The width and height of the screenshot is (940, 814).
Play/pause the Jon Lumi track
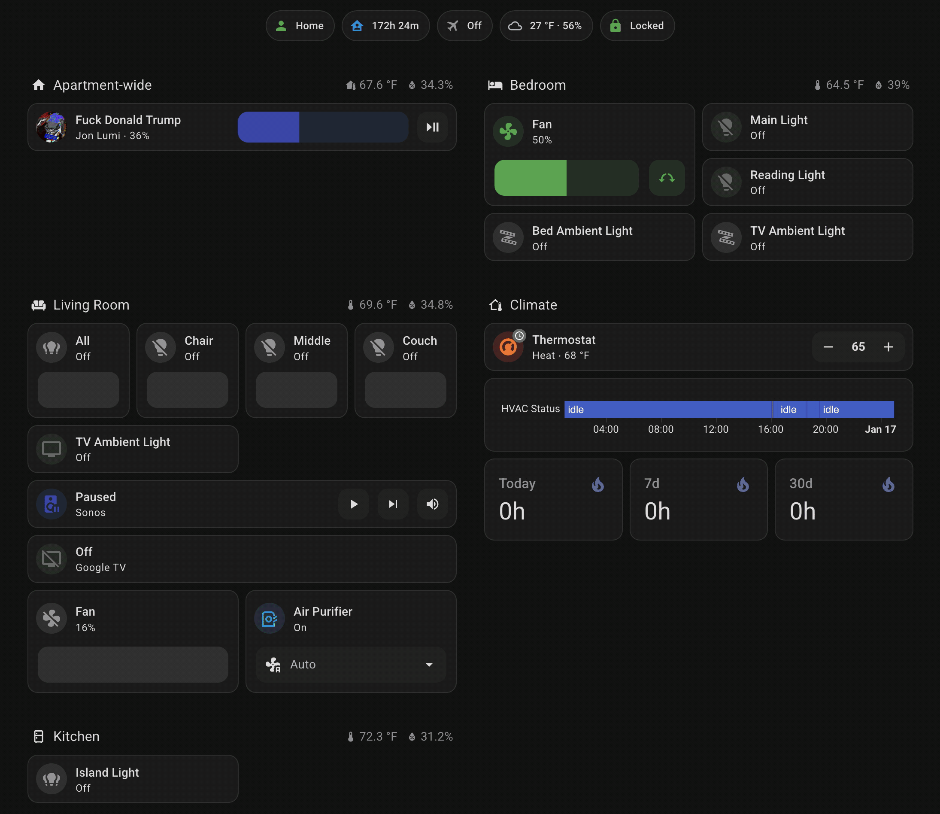coord(432,127)
